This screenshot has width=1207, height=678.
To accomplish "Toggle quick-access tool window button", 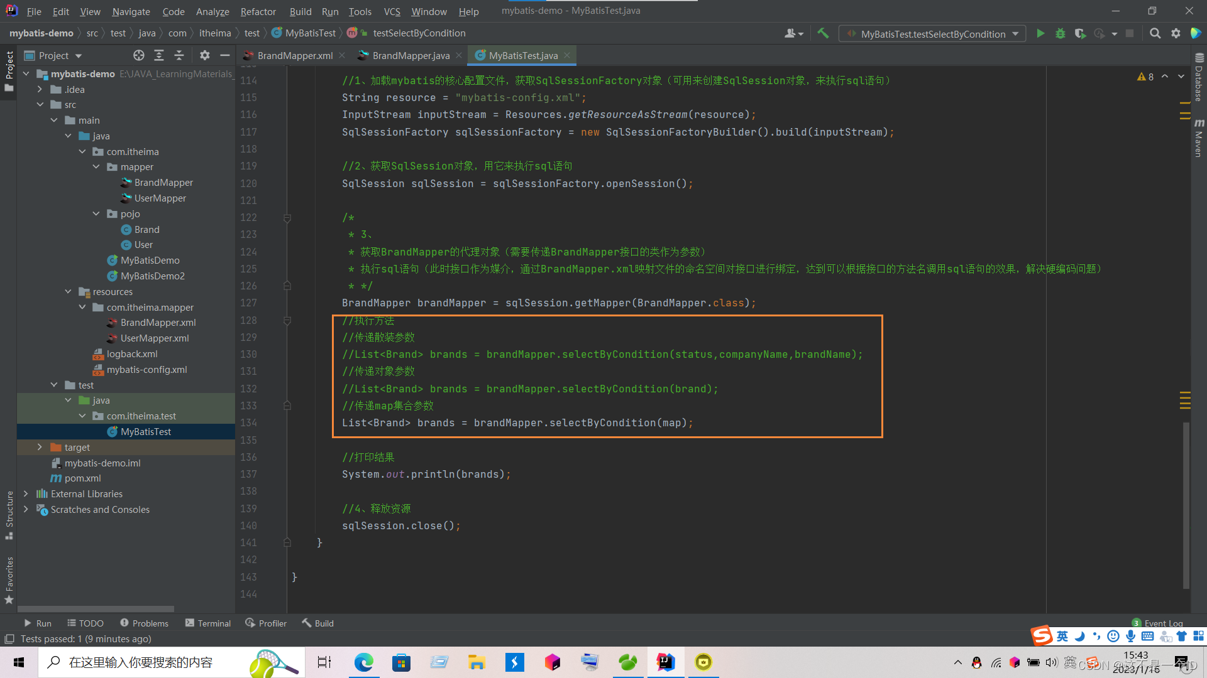I will point(9,639).
